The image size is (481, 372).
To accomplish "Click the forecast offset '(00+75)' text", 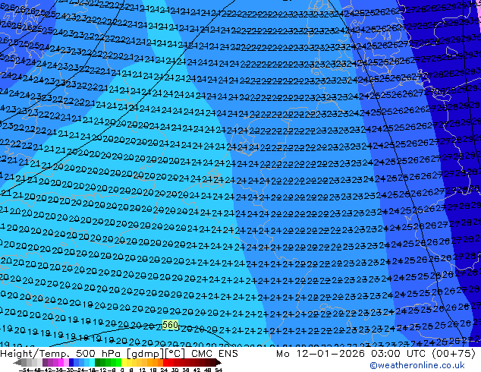I will point(454,354).
